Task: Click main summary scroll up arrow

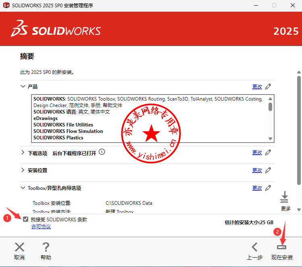Action: pyautogui.click(x=299, y=72)
